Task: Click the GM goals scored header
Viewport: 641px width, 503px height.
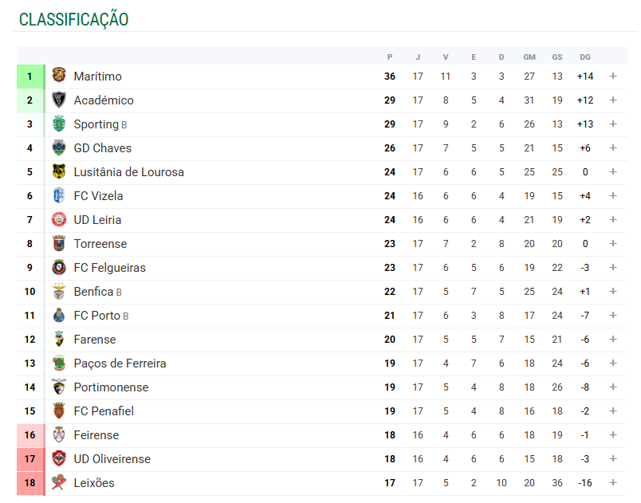Action: [529, 57]
